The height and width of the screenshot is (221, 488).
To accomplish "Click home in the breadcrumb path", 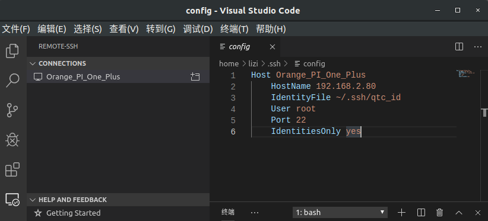I will pos(229,63).
